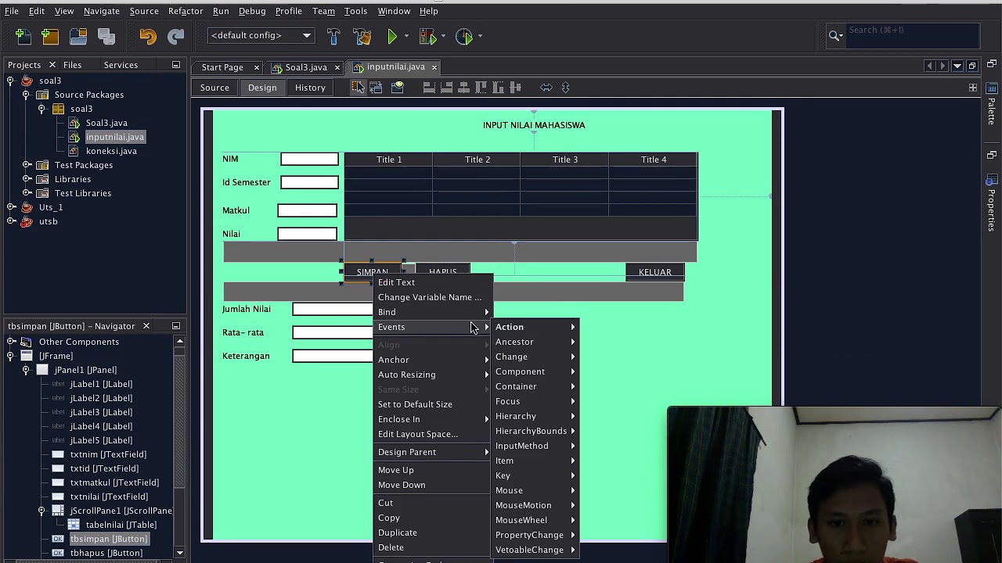This screenshot has width=1002, height=563.
Task: Click the Preview Design icon
Action: 397,88
